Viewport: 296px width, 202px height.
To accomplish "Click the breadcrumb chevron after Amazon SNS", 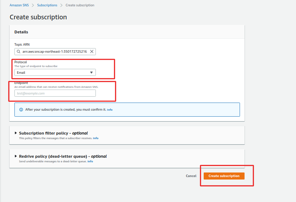I will click(32, 5).
